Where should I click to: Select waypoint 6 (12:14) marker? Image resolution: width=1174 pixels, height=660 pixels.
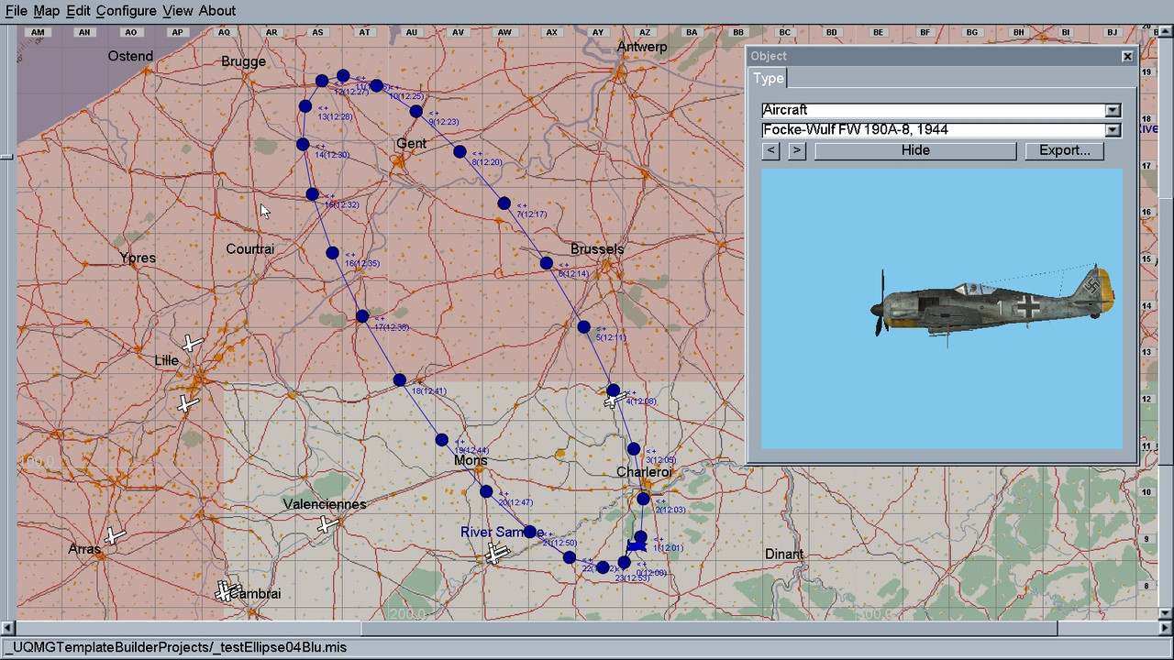click(x=546, y=264)
